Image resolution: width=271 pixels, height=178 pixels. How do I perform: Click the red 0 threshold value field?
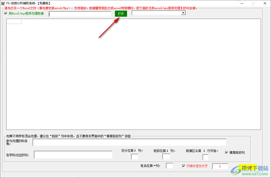[x=220, y=166]
